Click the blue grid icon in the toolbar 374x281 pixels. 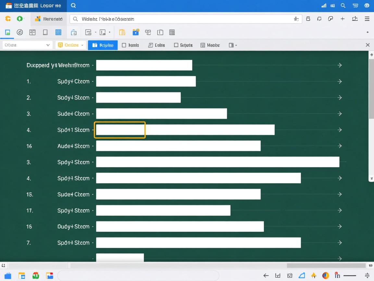(58, 32)
